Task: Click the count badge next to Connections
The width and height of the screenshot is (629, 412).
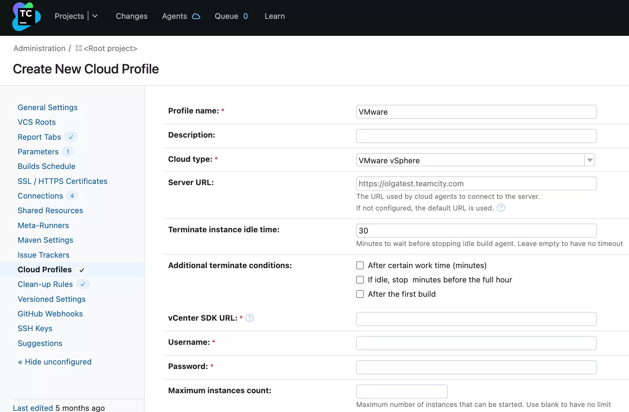Action: [x=72, y=196]
